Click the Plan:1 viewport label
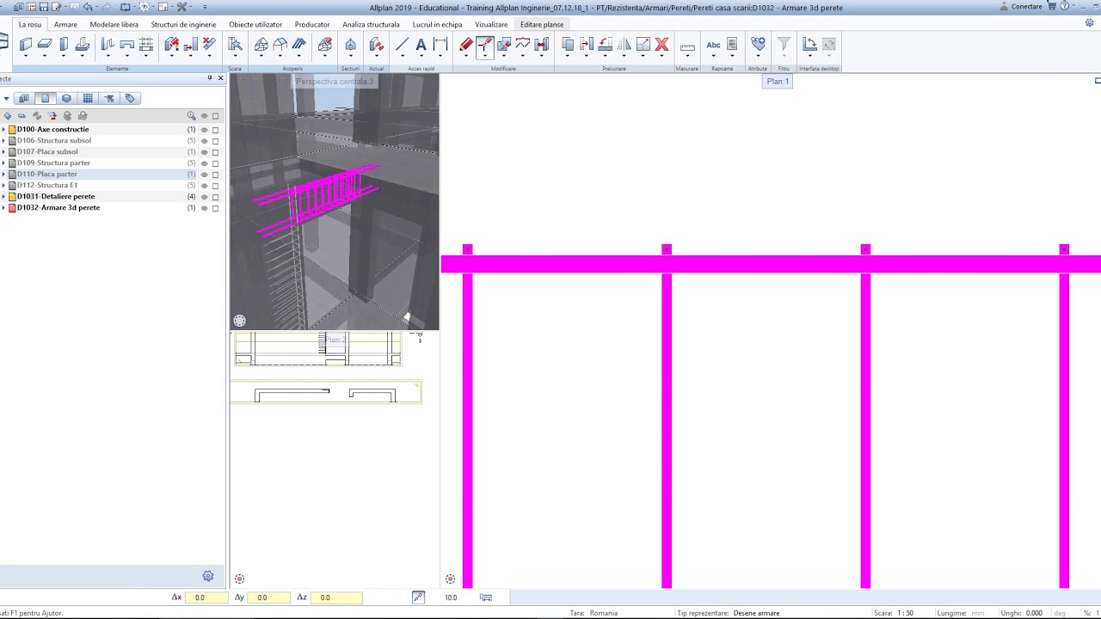This screenshot has width=1101, height=619. pos(778,82)
